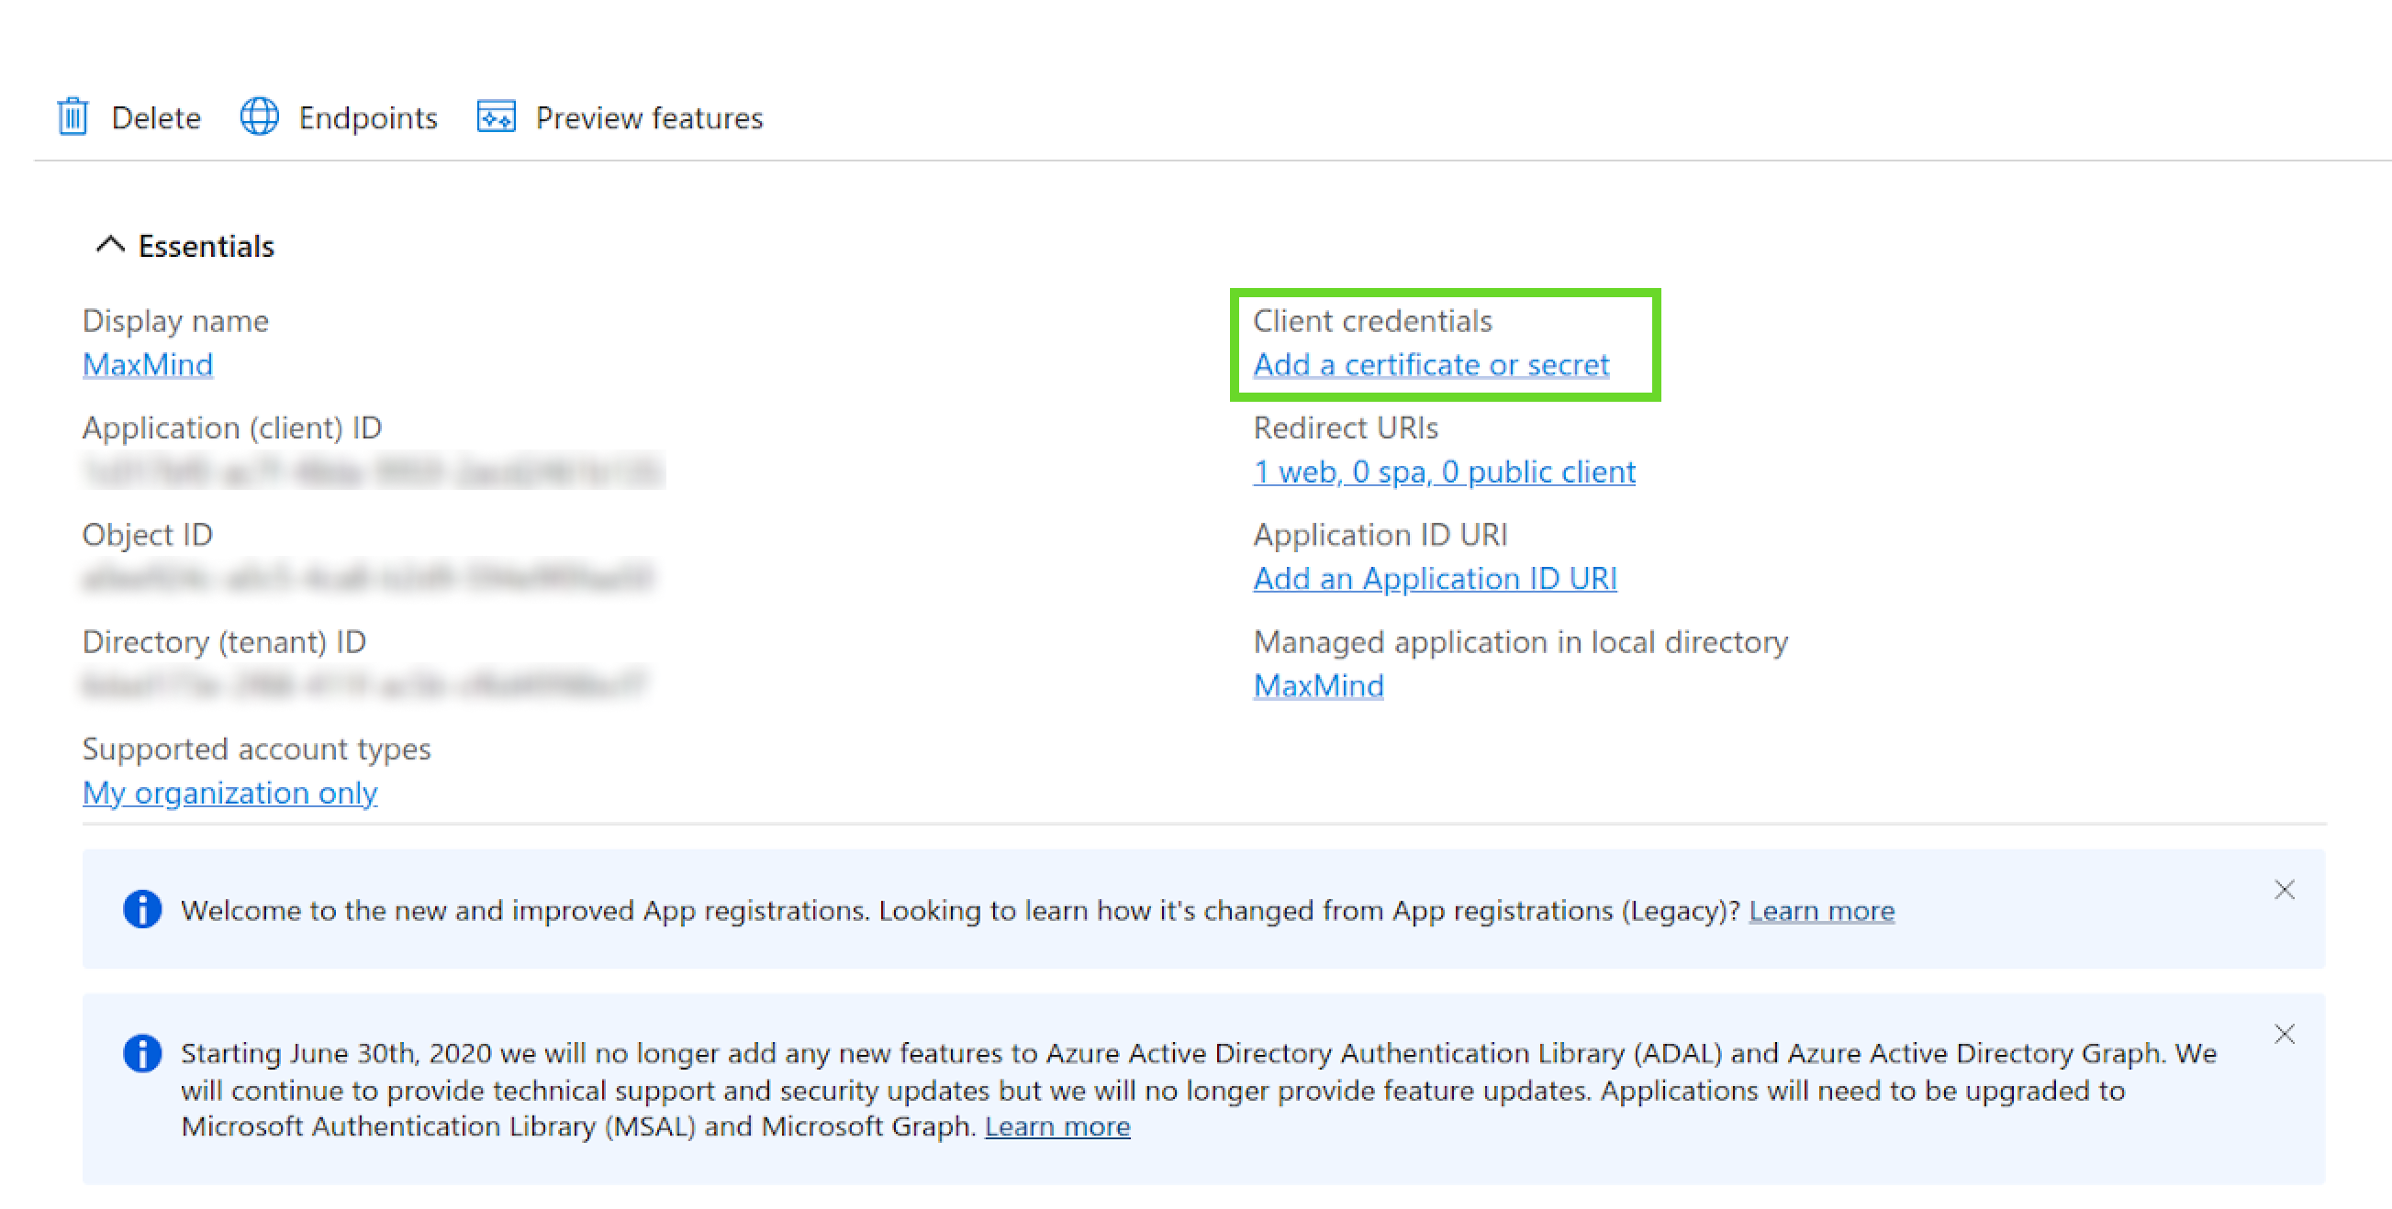The height and width of the screenshot is (1209, 2392).
Task: Click info icon on welcome banner
Action: point(142,909)
